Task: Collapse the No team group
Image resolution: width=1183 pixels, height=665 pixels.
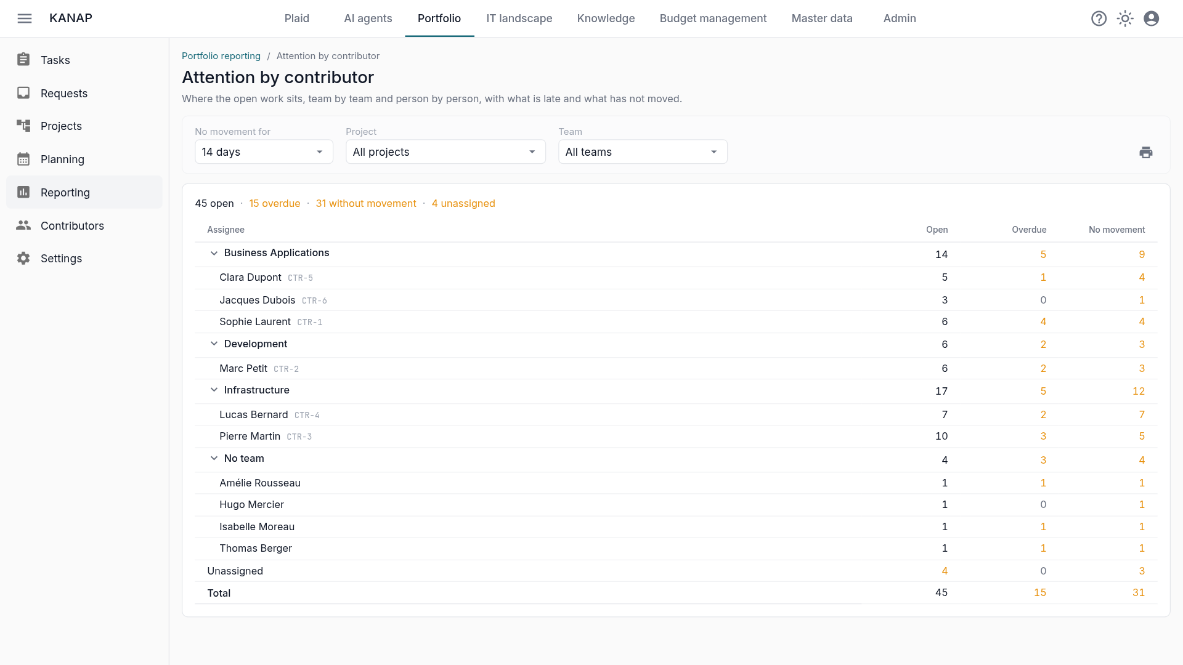Action: pos(214,458)
